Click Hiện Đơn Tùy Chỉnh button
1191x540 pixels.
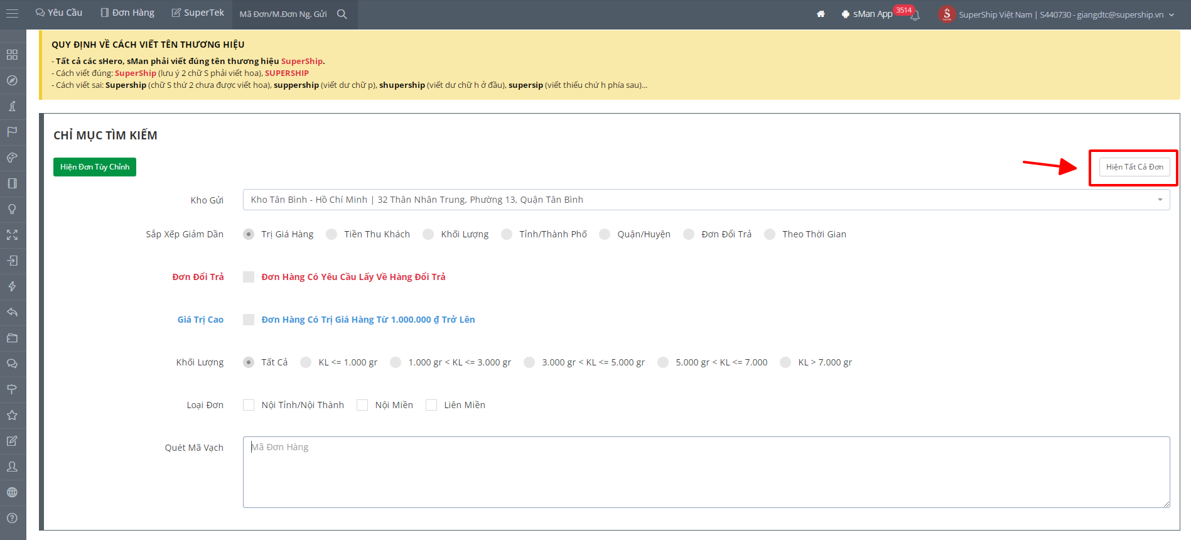tap(95, 167)
